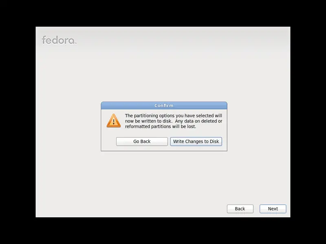Click the trademark symbol beside the fedora logo

click(76, 43)
